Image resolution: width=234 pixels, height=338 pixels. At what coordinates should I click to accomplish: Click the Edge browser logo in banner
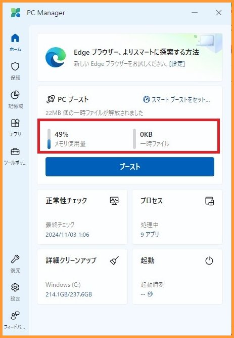pos(56,57)
